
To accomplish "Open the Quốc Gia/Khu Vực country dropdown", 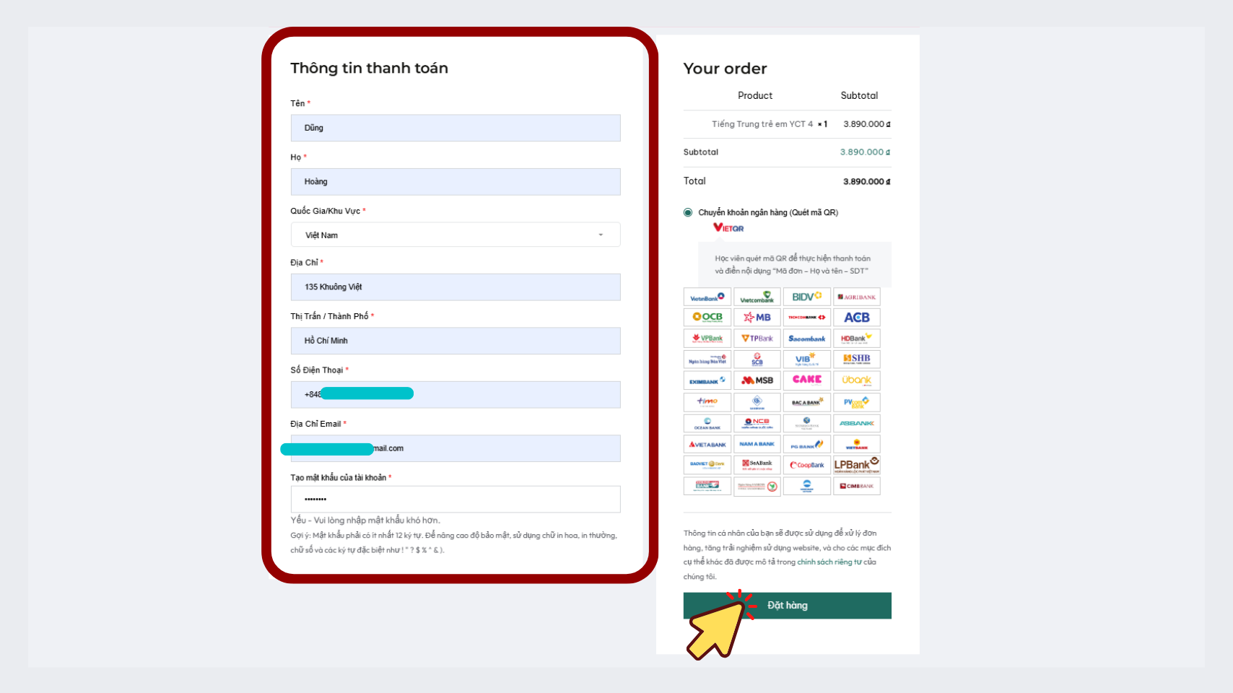I will tap(456, 235).
